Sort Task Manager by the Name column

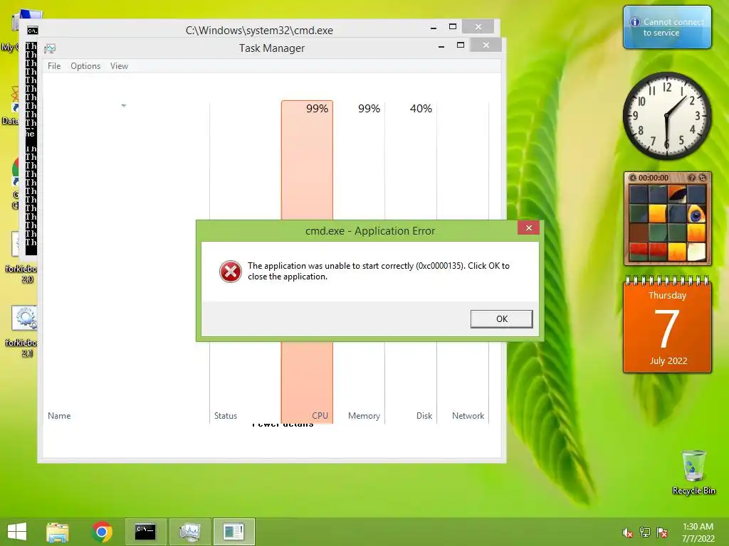59,415
